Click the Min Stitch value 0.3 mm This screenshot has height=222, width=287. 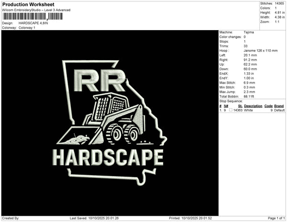pyautogui.click(x=249, y=87)
